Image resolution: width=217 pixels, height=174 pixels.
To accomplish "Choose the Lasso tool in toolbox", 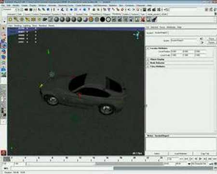I will [3, 34].
